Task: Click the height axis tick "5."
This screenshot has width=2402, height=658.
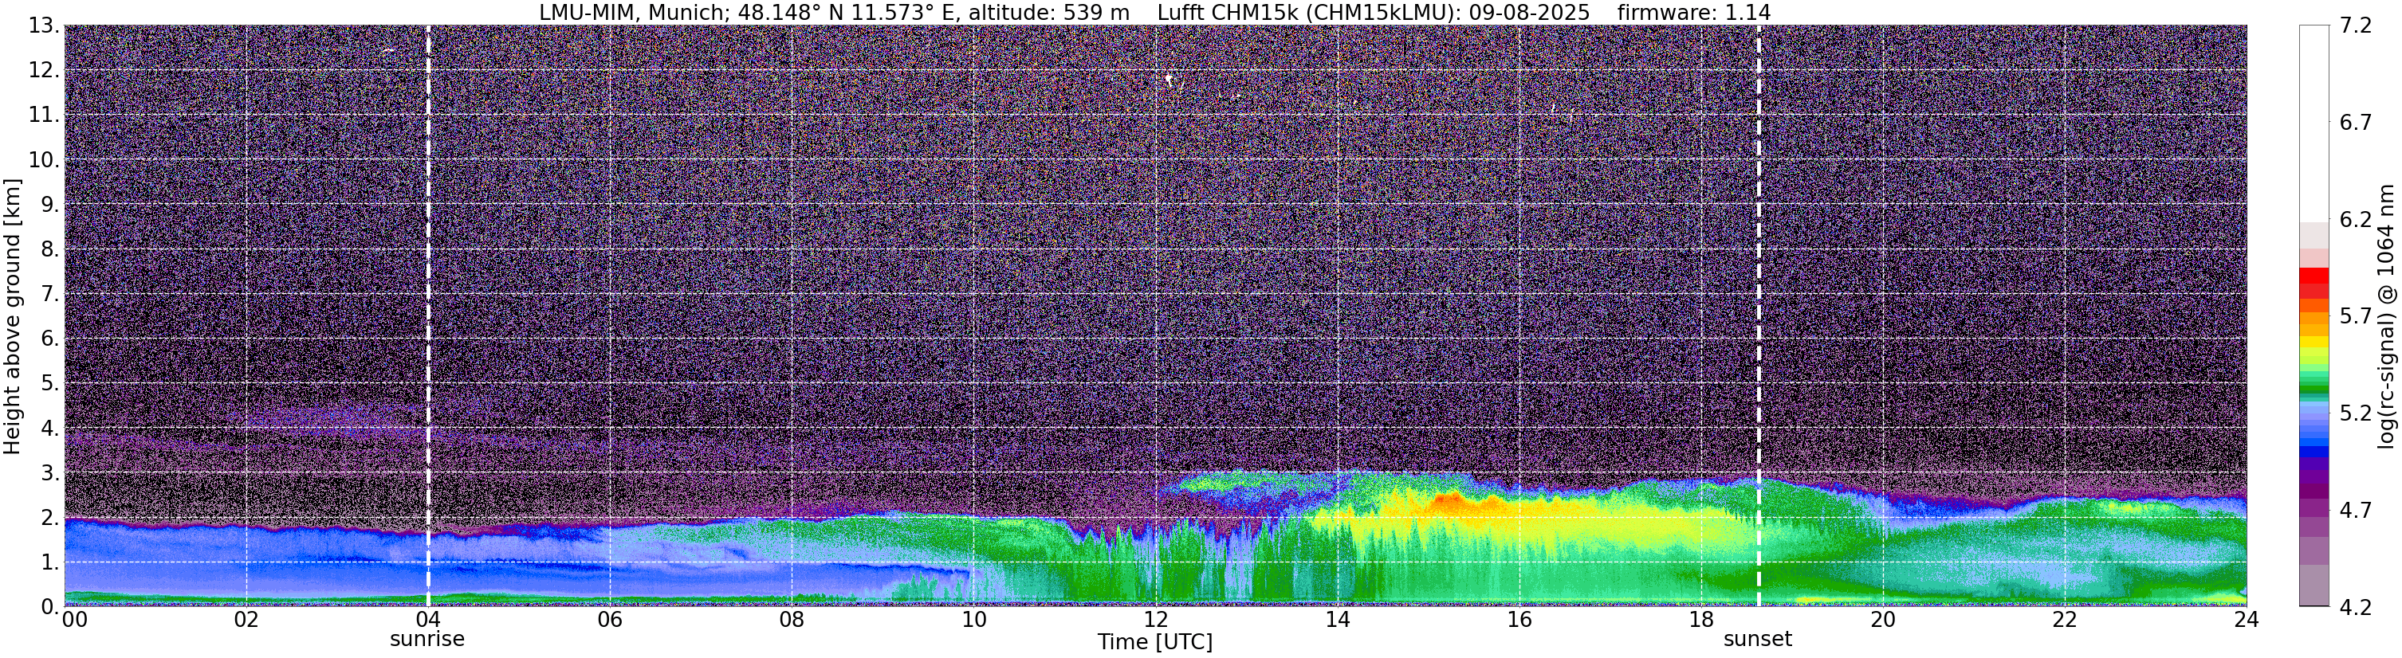Action: pyautogui.click(x=50, y=384)
